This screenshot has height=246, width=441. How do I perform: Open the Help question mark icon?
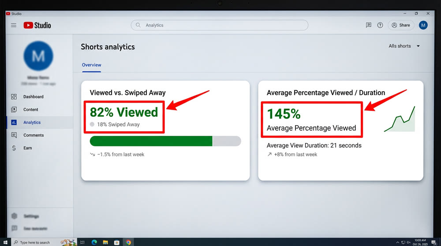[380, 25]
